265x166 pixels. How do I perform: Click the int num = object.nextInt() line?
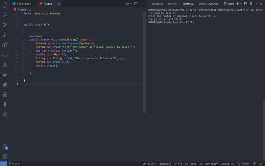(x=56, y=51)
